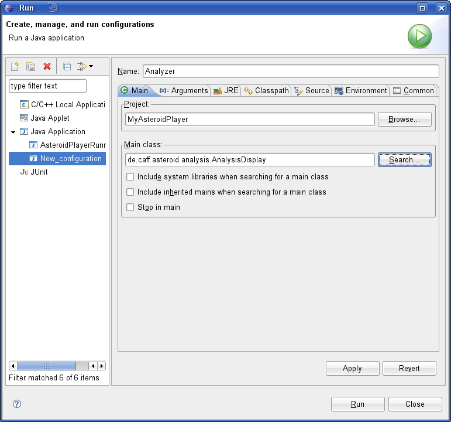
Task: Select the AsteroidPlayerRunner configuration
Action: [68, 145]
